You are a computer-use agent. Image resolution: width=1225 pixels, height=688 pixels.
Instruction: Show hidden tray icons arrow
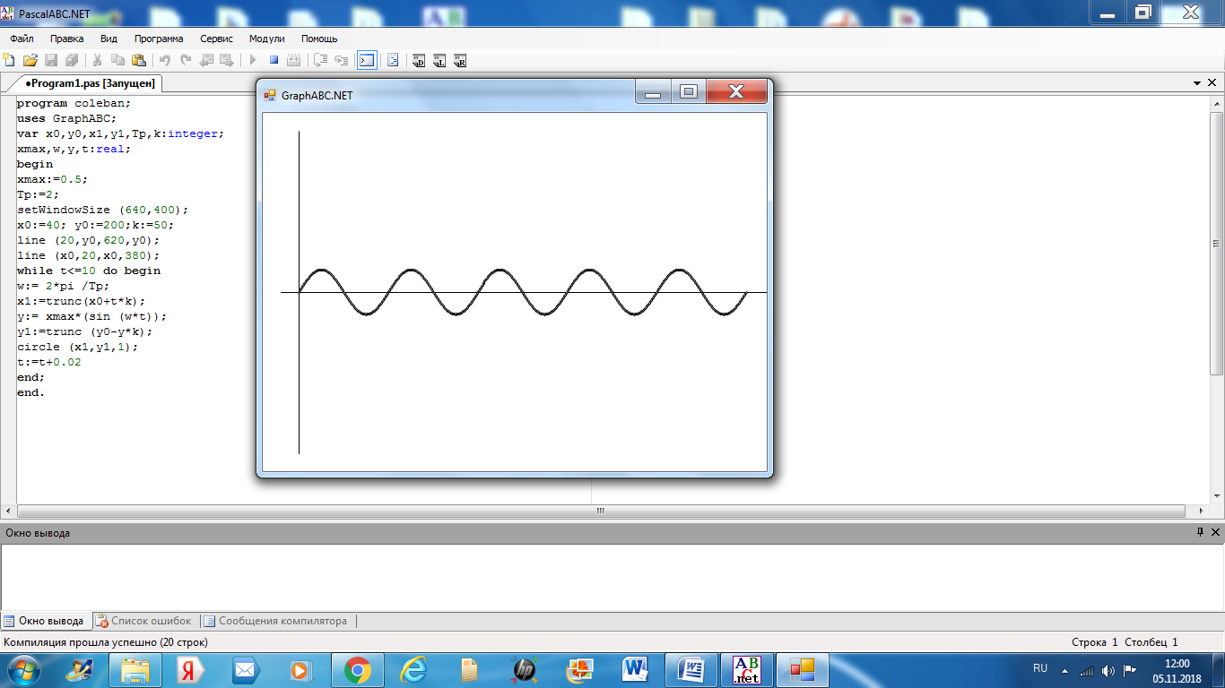1064,670
